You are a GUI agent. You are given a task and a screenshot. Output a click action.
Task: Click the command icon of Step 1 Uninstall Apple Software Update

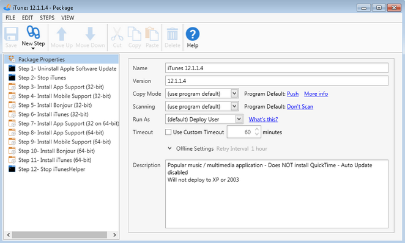pyautogui.click(x=12, y=68)
